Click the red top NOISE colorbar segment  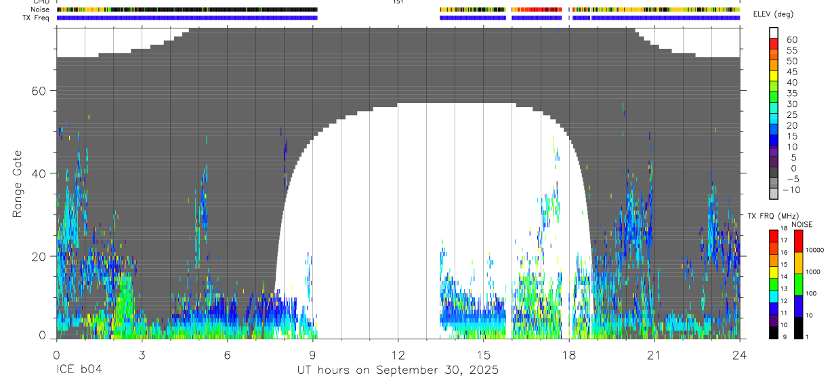pyautogui.click(x=798, y=241)
